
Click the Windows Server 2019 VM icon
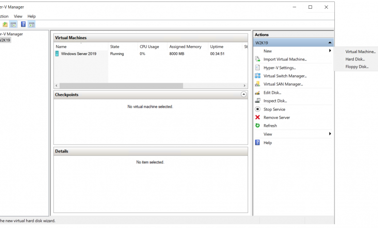coord(57,54)
